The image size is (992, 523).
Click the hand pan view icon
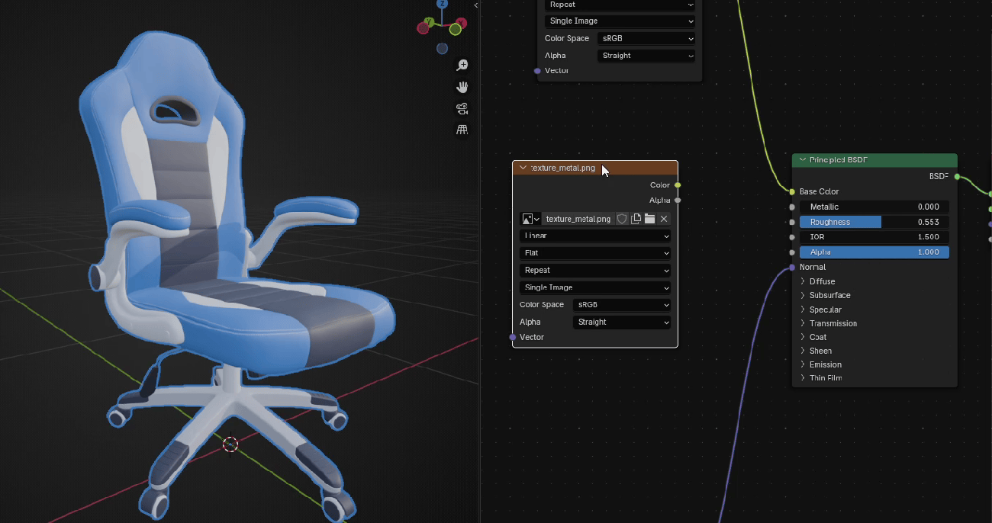click(x=462, y=87)
